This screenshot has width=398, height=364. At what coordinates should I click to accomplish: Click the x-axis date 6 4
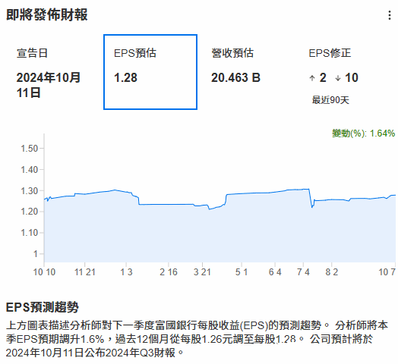pos(275,272)
